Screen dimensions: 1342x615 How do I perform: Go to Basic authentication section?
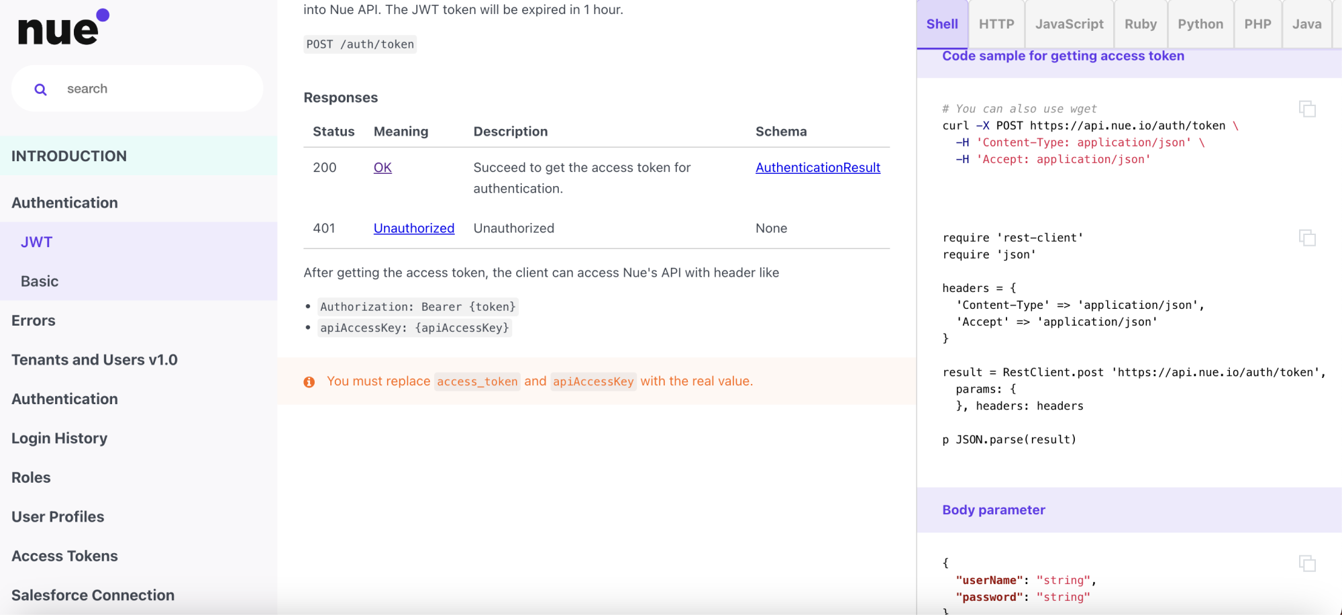pyautogui.click(x=40, y=281)
